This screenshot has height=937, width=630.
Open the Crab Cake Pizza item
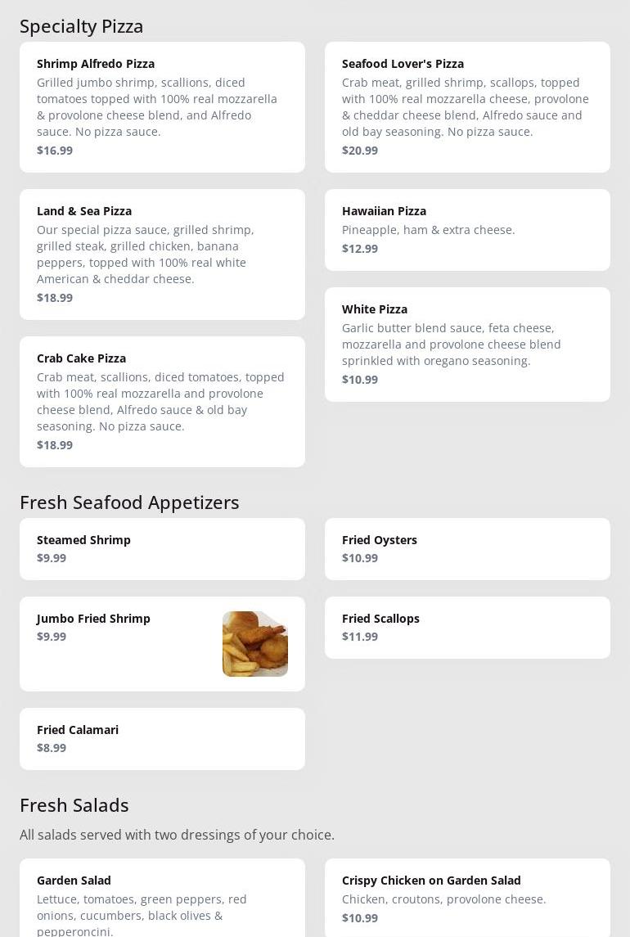pyautogui.click(x=162, y=401)
